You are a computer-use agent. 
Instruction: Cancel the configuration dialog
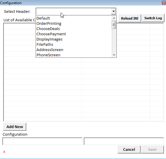[129, 149]
